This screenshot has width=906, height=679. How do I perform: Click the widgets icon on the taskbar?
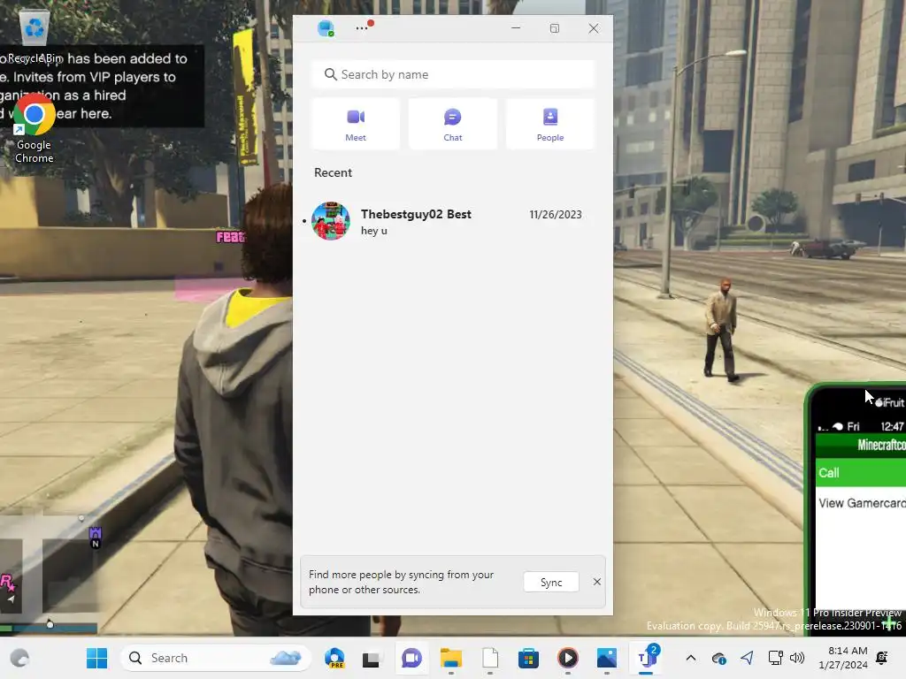pyautogui.click(x=19, y=658)
